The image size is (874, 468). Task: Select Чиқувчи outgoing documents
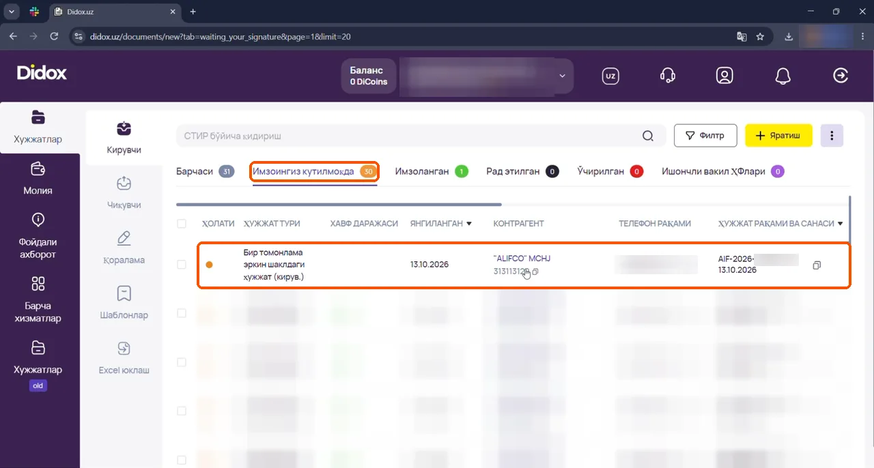point(124,192)
